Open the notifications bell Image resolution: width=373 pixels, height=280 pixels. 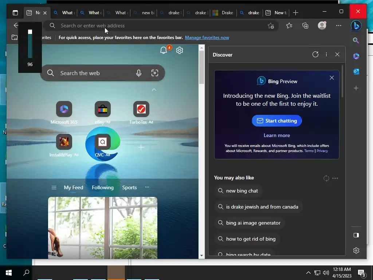(164, 50)
